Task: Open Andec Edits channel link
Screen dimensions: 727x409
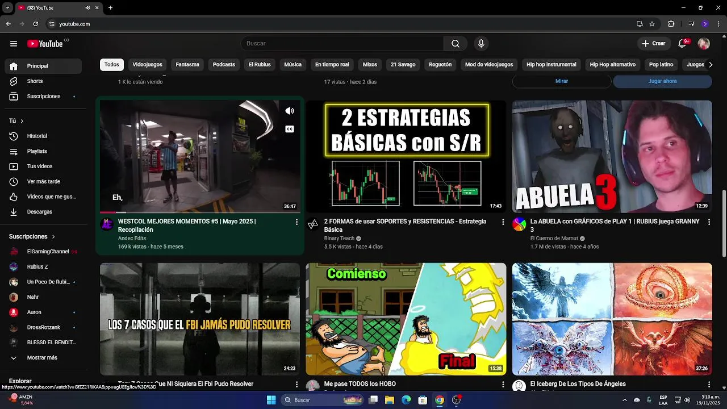Action: [x=132, y=239]
